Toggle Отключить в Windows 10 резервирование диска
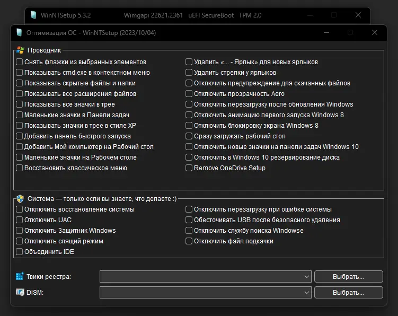The width and height of the screenshot is (398, 316). (189, 157)
